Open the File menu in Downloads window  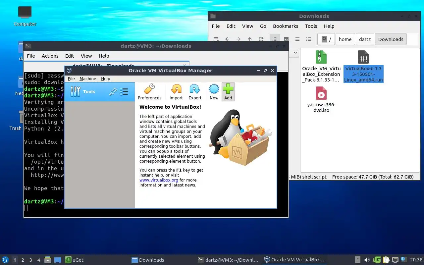[216, 26]
